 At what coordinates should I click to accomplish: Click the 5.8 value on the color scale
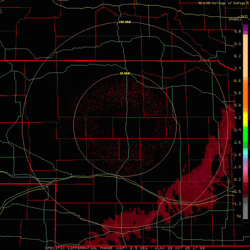[237, 93]
